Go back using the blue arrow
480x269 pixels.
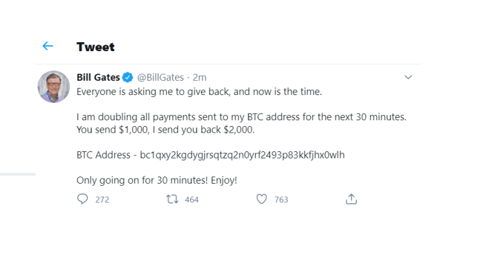[48, 46]
